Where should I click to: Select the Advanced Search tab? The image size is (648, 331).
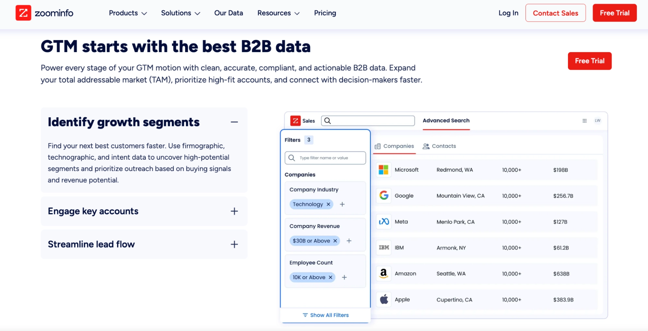tap(446, 121)
